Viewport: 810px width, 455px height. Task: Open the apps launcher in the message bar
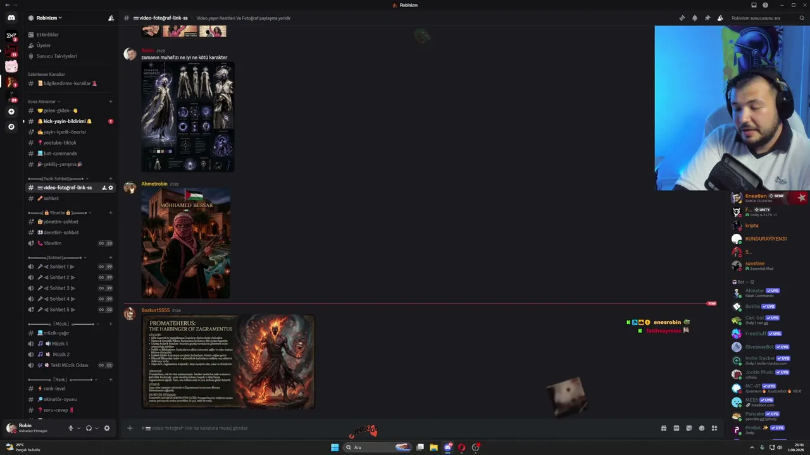[714, 428]
